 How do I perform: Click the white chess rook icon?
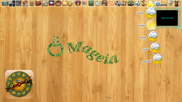pos(170,3)
